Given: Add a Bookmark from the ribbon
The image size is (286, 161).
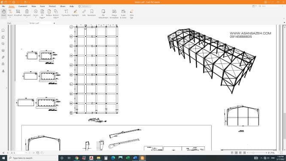Looking at the screenshot, I should tap(91, 13).
